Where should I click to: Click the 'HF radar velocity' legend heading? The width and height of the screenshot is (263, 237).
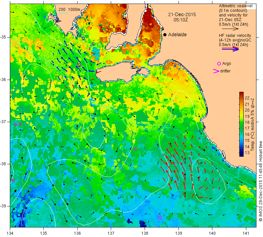[x=235, y=36]
